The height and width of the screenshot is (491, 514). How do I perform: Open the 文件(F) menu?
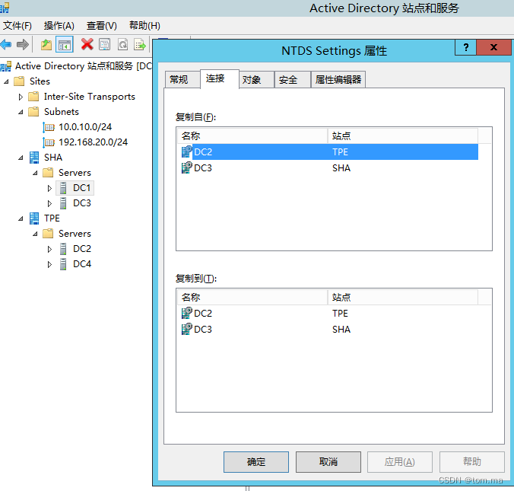tap(17, 26)
